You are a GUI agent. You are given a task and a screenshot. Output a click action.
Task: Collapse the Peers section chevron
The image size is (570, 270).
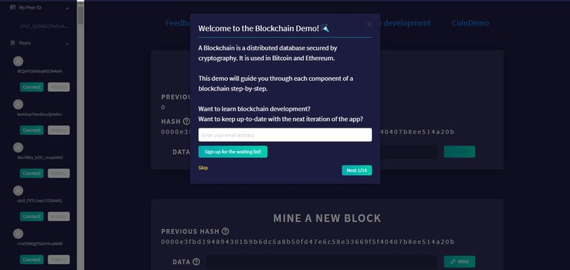68,44
